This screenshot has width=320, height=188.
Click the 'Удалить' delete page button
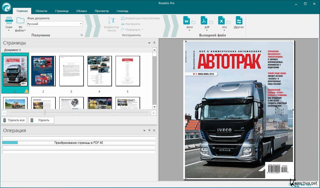[x=41, y=120]
